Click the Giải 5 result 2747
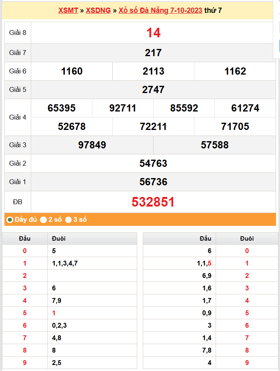The image size is (280, 371). pyautogui.click(x=153, y=89)
